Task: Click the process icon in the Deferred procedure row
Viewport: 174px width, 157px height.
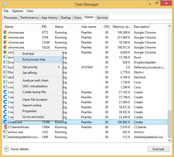Action: click(5, 67)
